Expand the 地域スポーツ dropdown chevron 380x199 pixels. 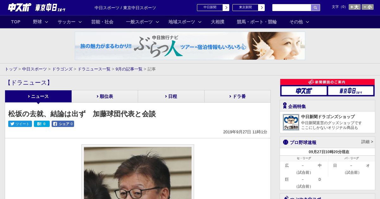tap(200, 22)
